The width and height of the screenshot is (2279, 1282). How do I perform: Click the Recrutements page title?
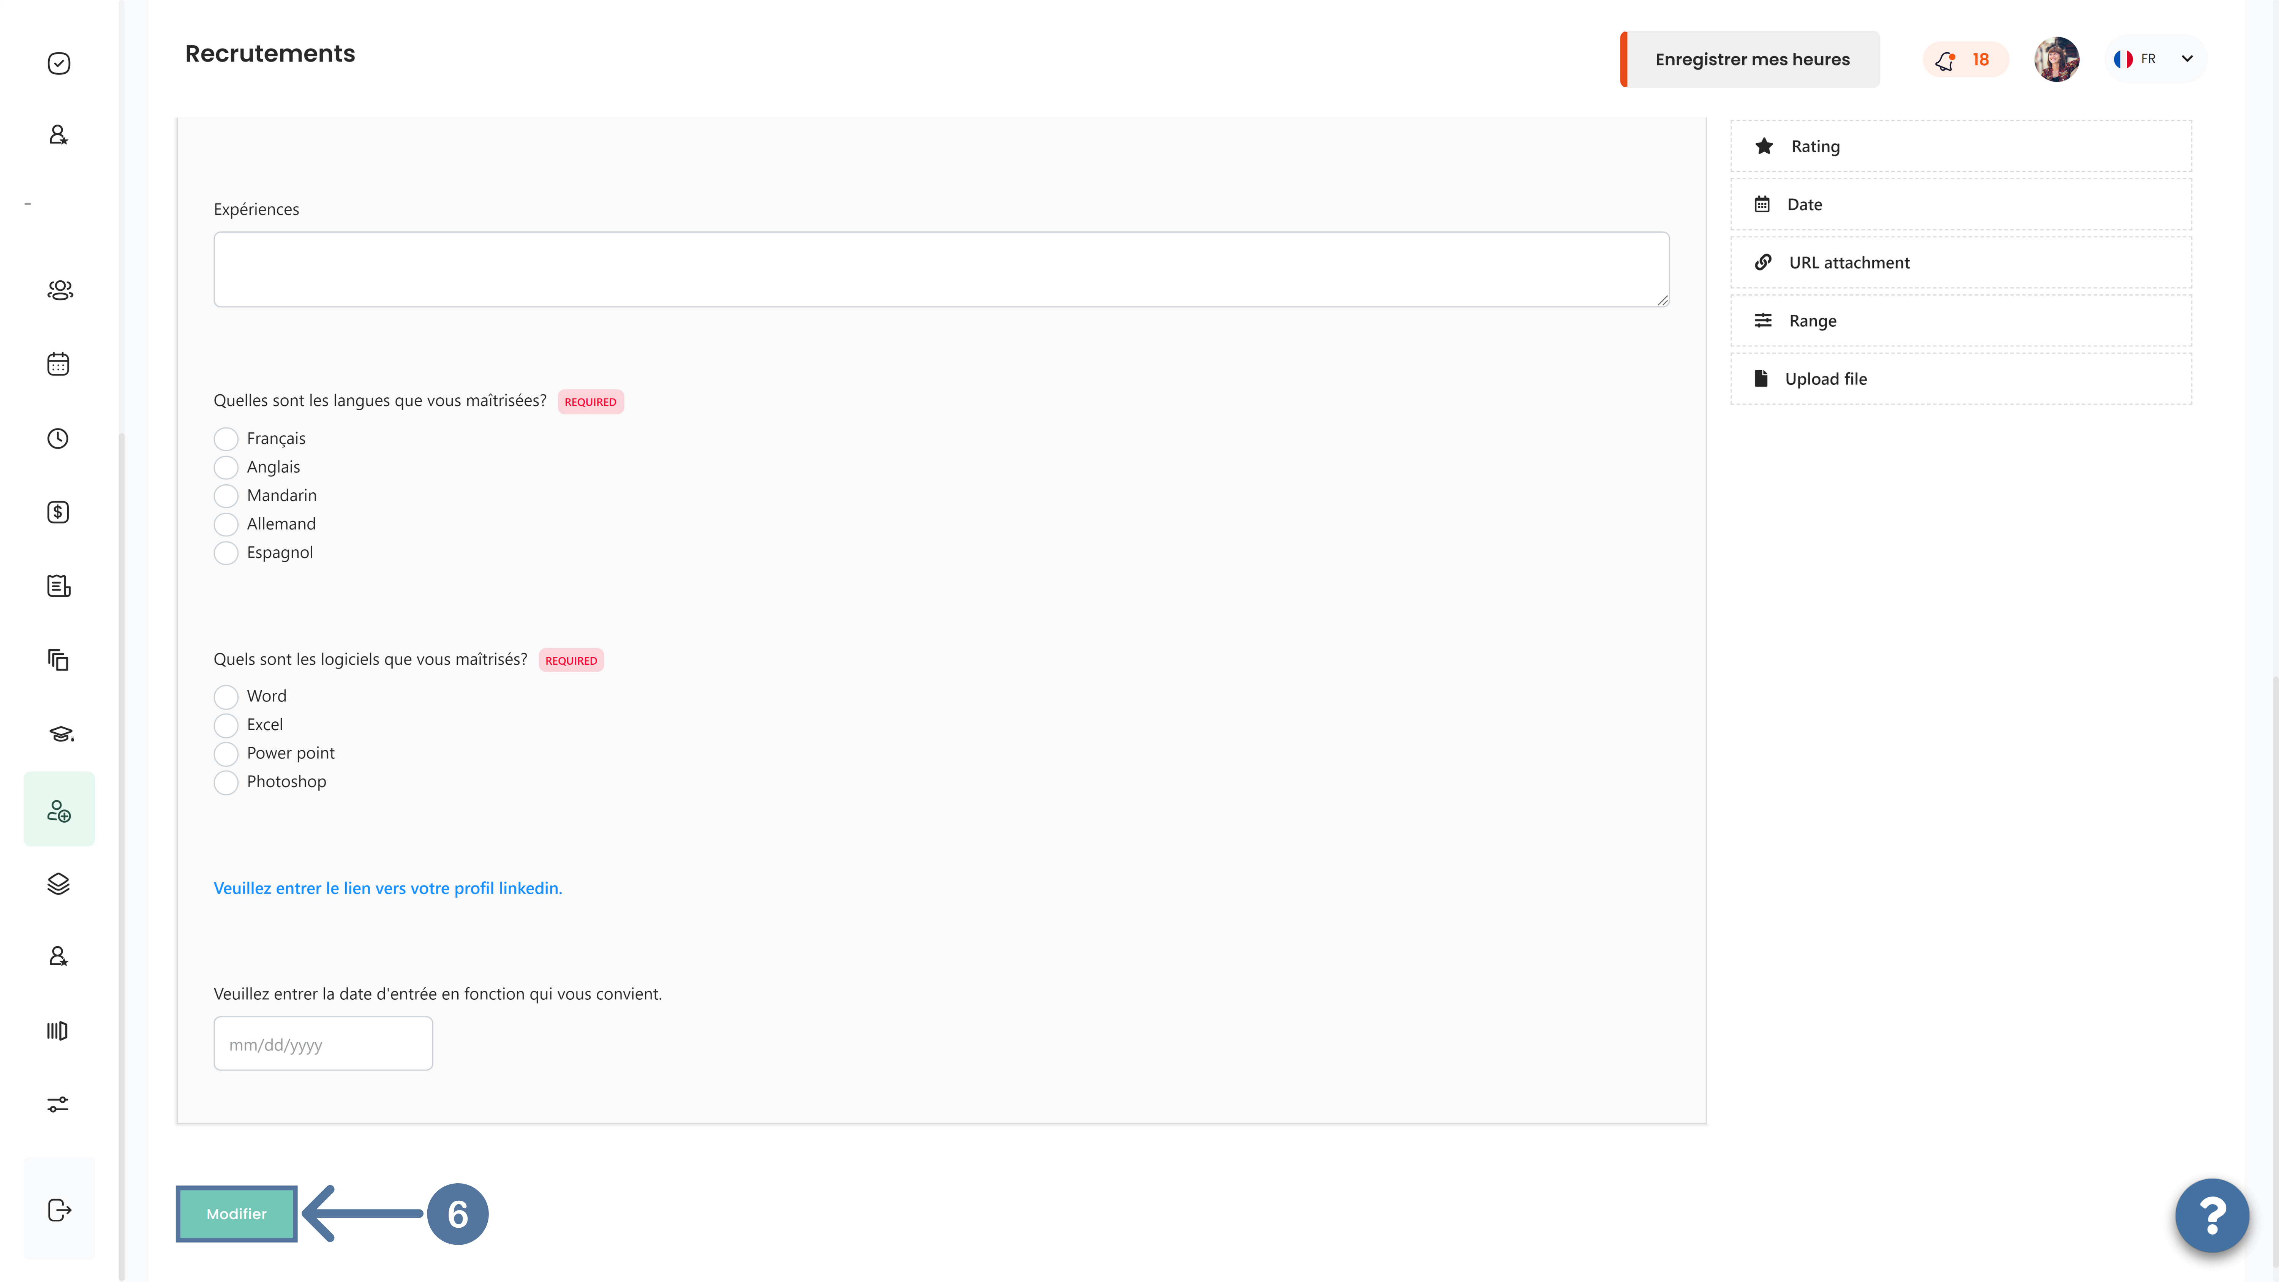[270, 54]
